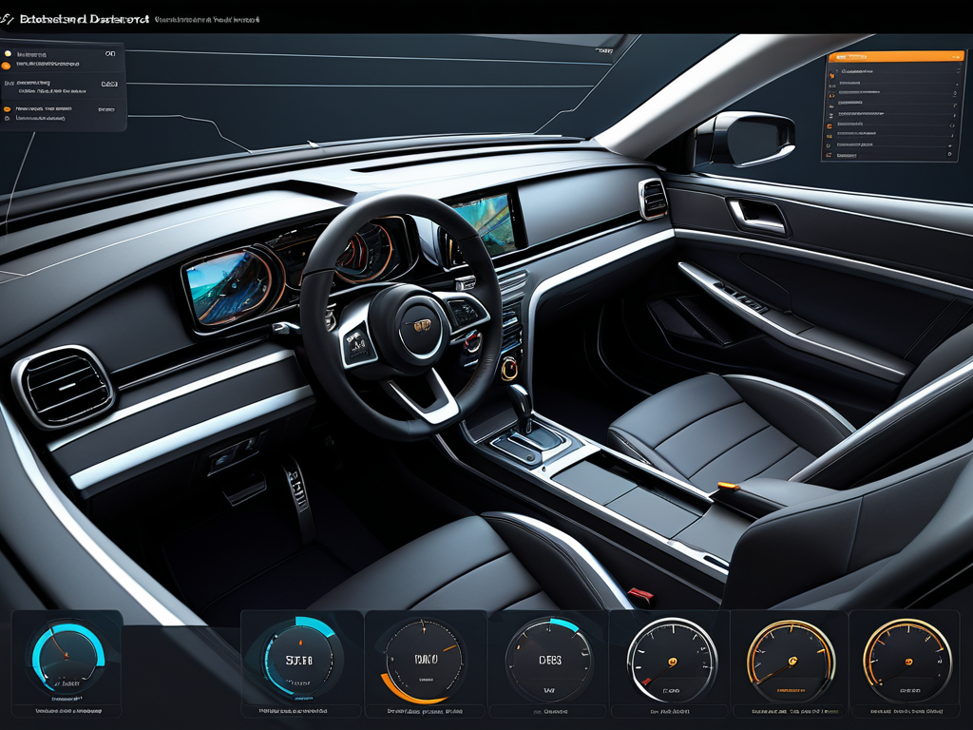The width and height of the screenshot is (973, 730).
Task: Click the logo icon in top-left corner
Action: pyautogui.click(x=9, y=18)
